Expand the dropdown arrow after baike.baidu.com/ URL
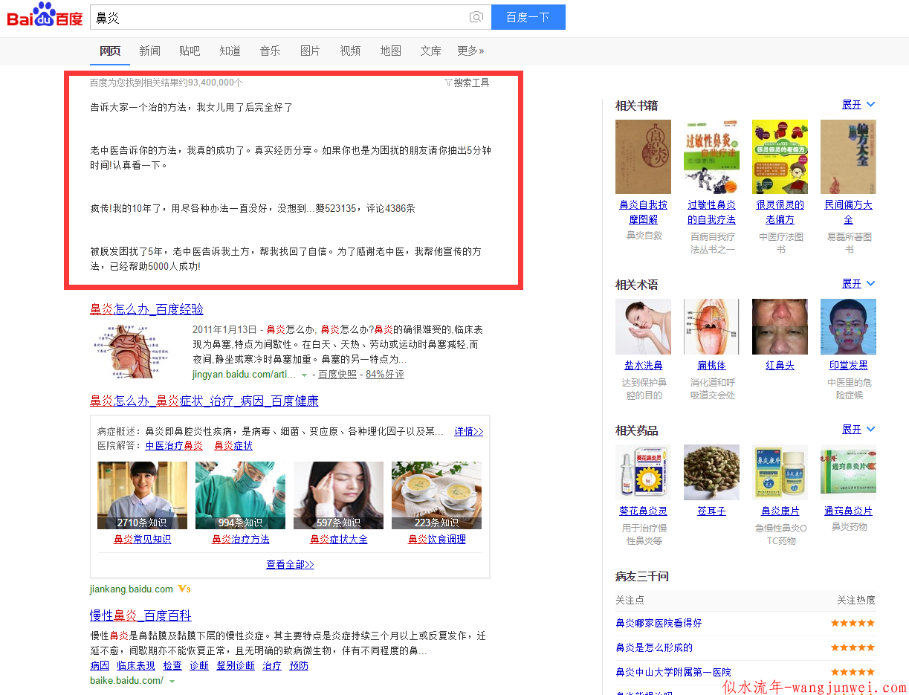 click(172, 682)
